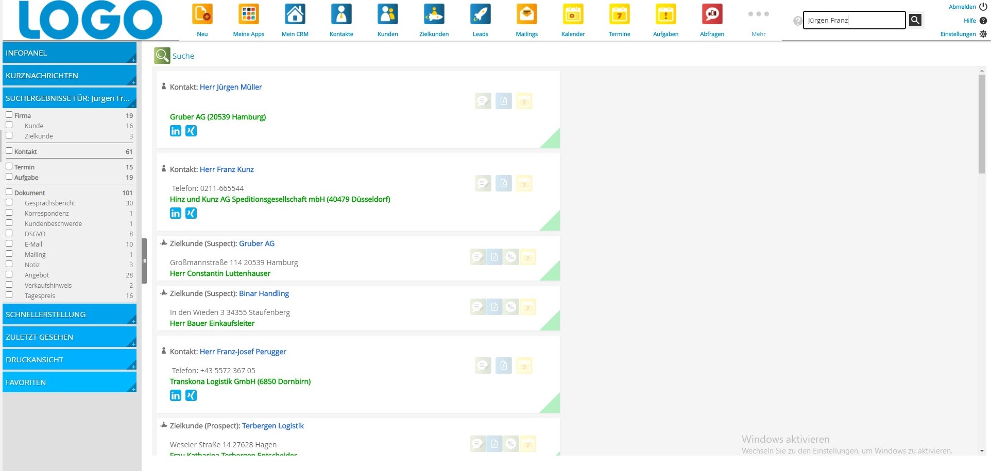Screen dimensions: 991x471
Task: Show more apps via Mehr dots
Action: coord(759,14)
